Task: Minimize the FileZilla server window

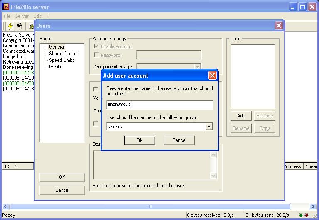Action: [293, 7]
